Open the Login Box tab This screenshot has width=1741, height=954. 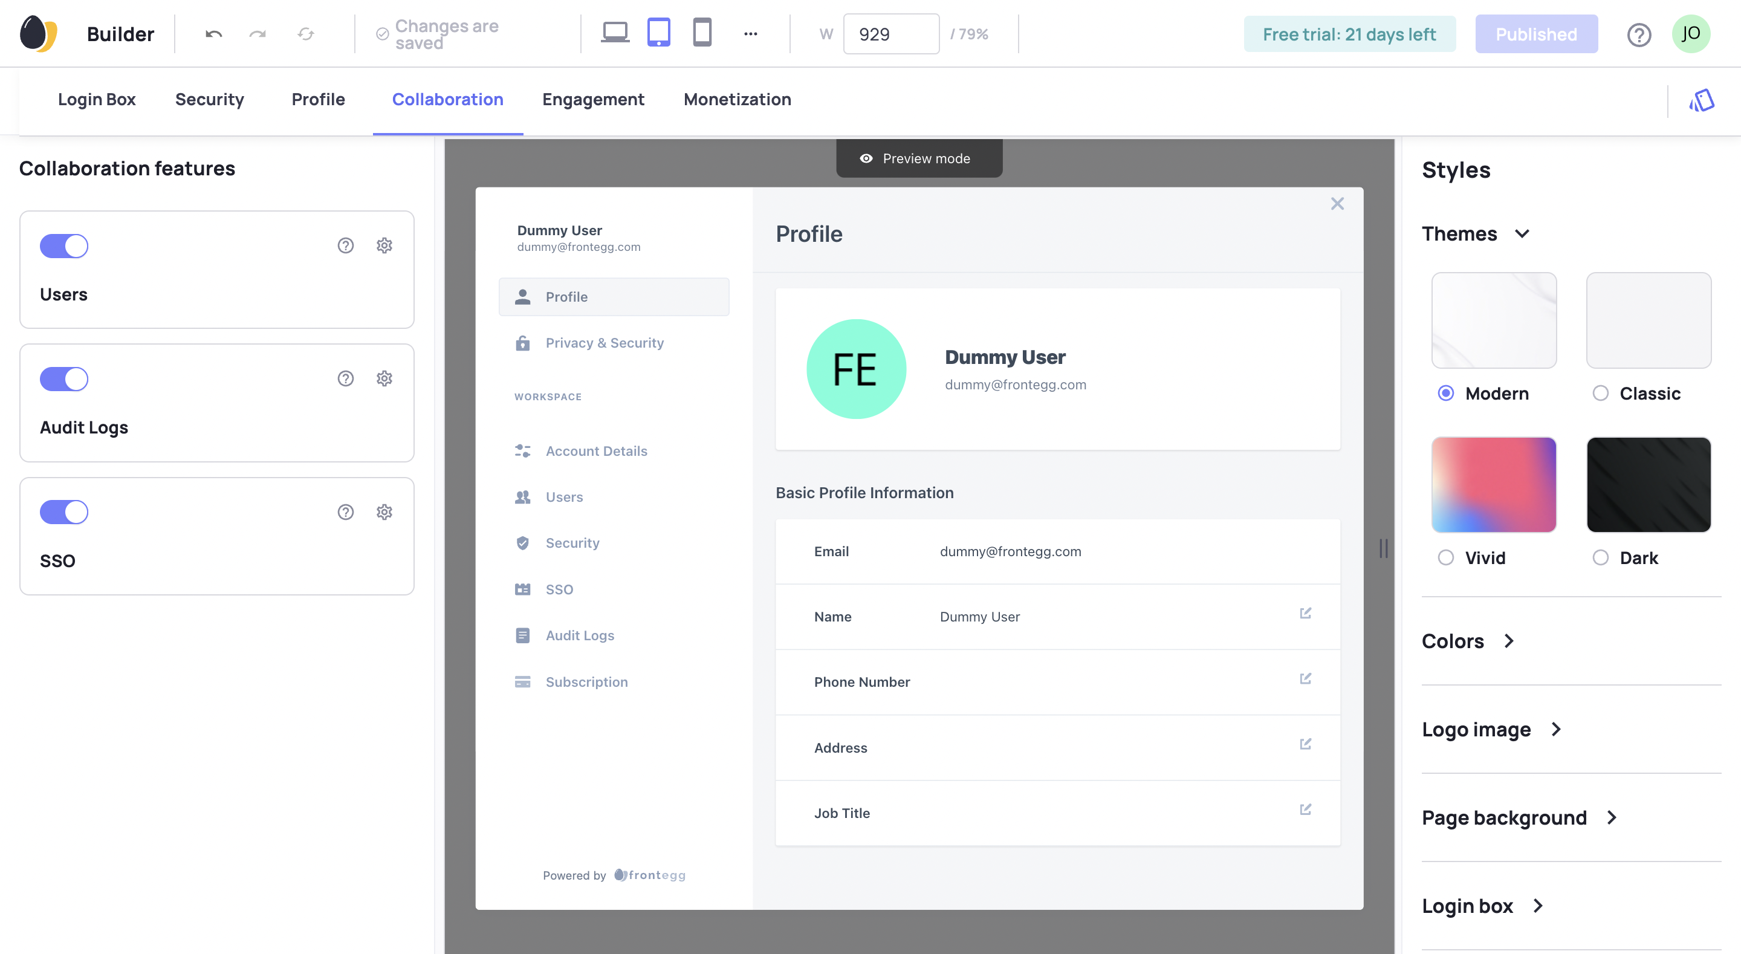(97, 99)
